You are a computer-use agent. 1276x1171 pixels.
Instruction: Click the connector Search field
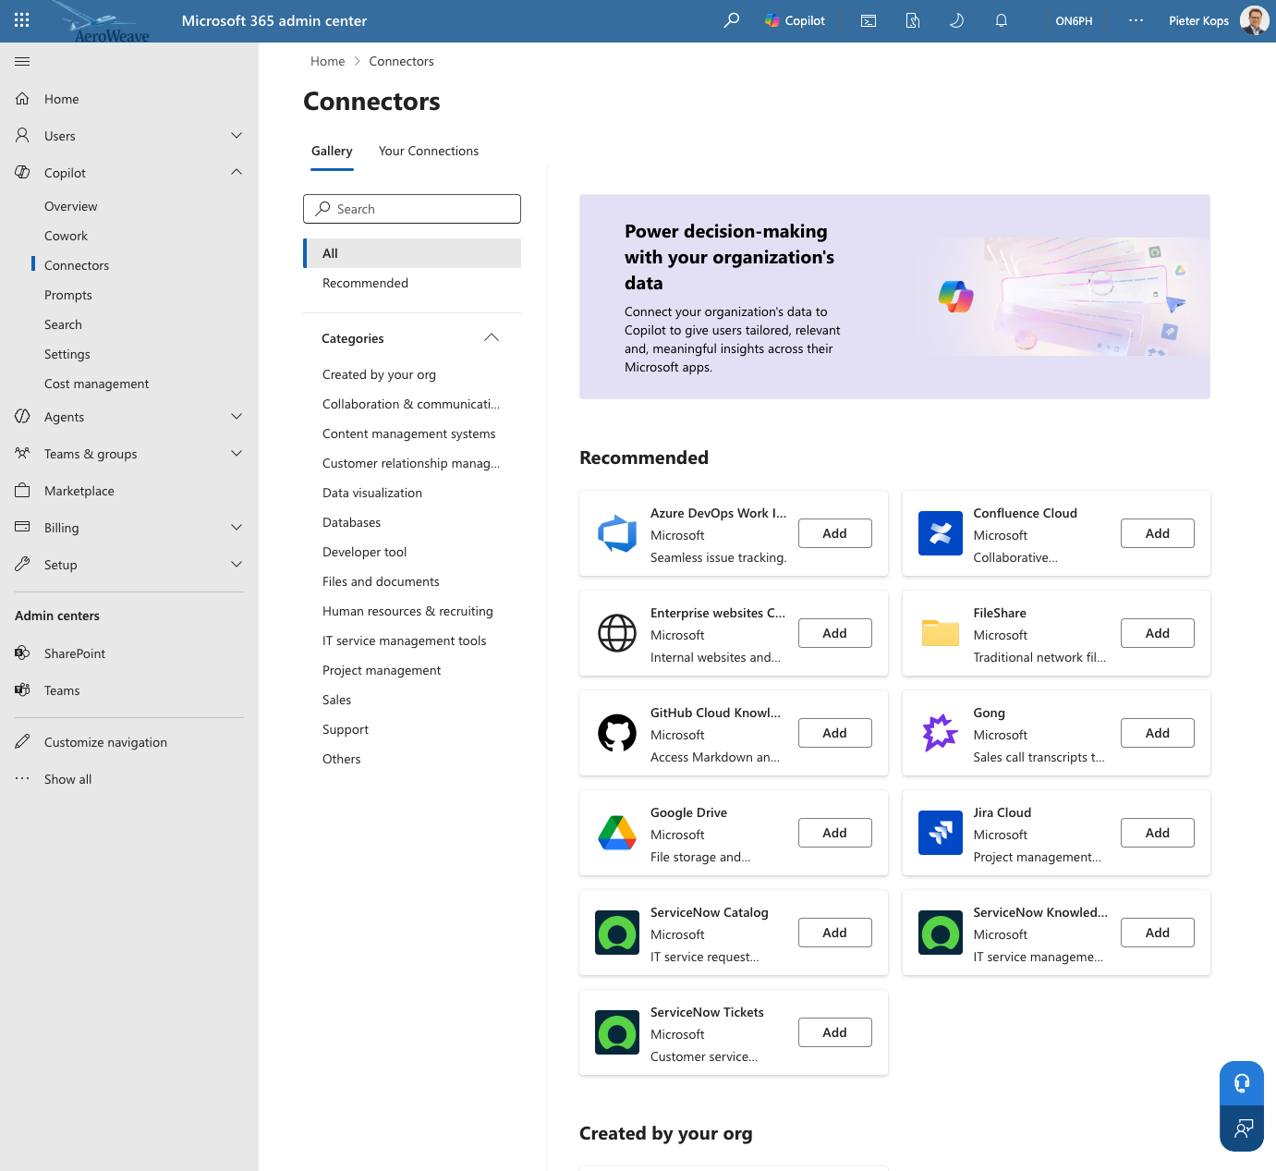[x=412, y=209]
